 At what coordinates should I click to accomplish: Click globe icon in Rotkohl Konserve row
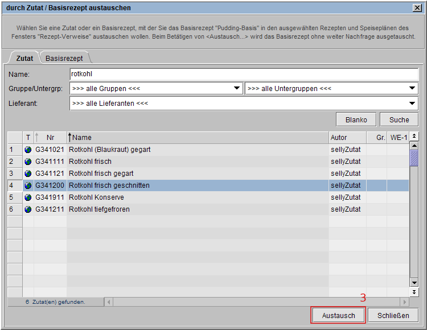coord(28,197)
